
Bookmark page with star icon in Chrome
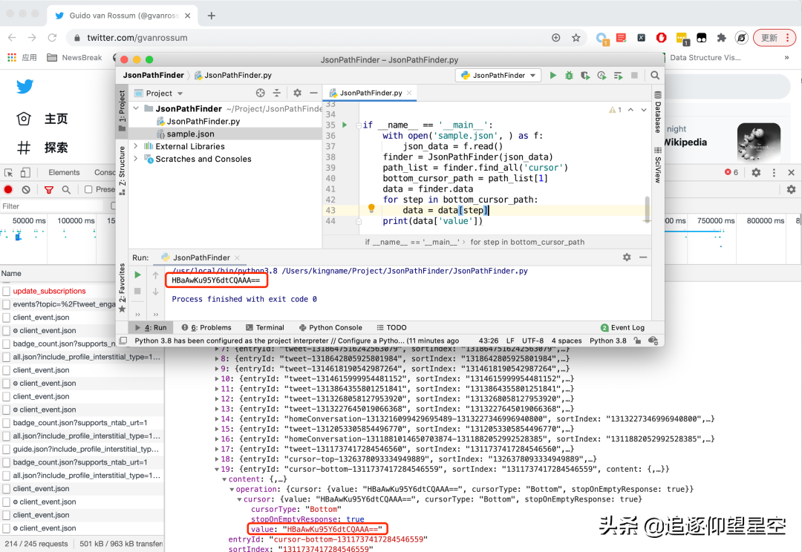576,38
